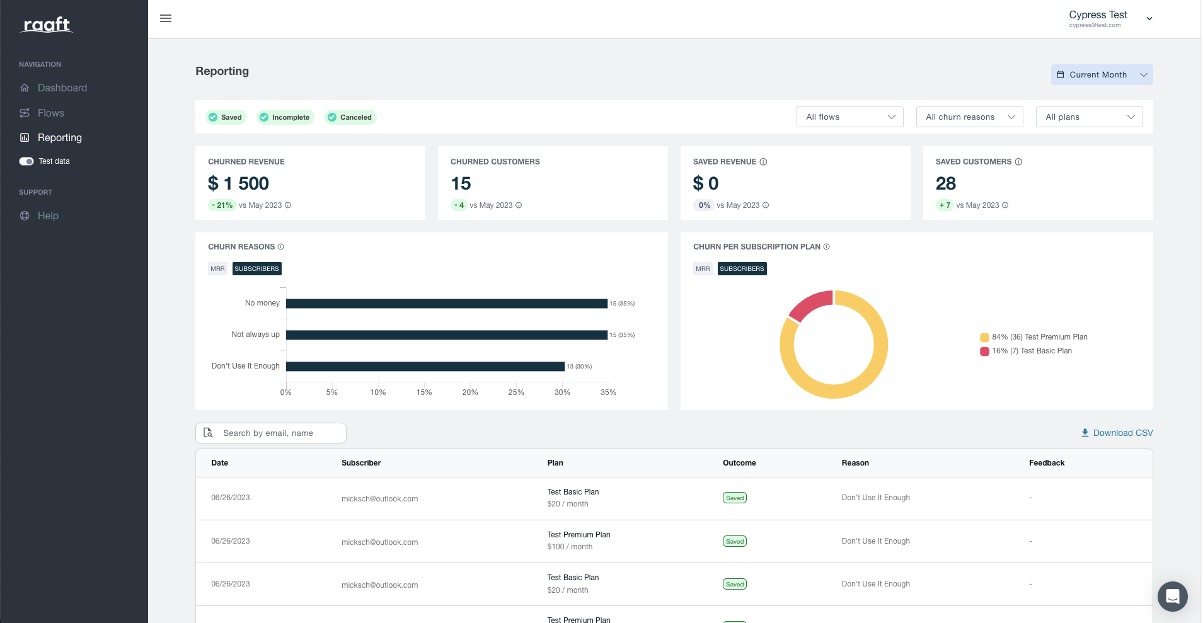Click info icon beside Churn Per Subscription Plan
Screen dimensions: 1203x623
tap(827, 247)
